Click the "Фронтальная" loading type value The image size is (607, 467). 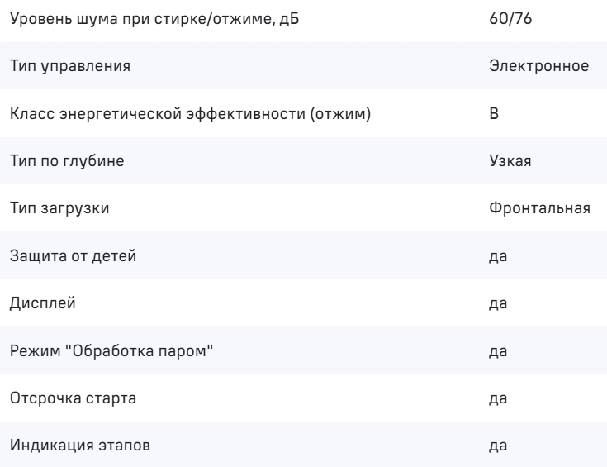coord(539,209)
